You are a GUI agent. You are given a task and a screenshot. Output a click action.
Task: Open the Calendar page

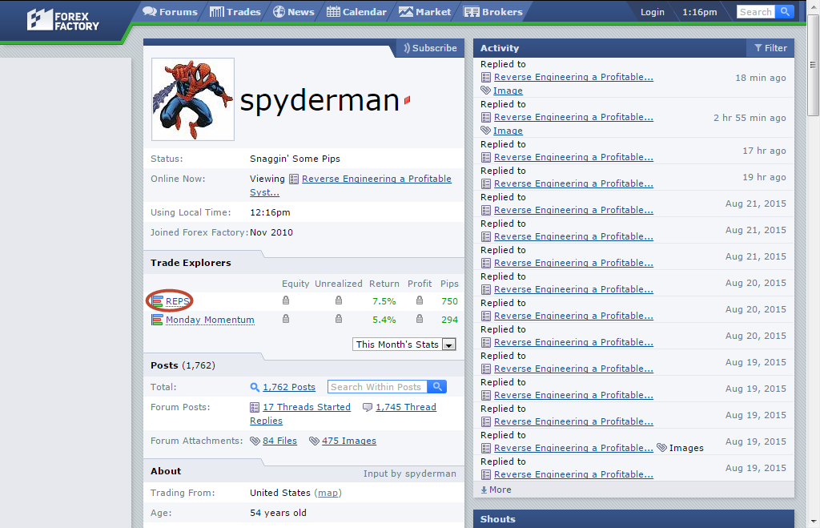tap(356, 11)
